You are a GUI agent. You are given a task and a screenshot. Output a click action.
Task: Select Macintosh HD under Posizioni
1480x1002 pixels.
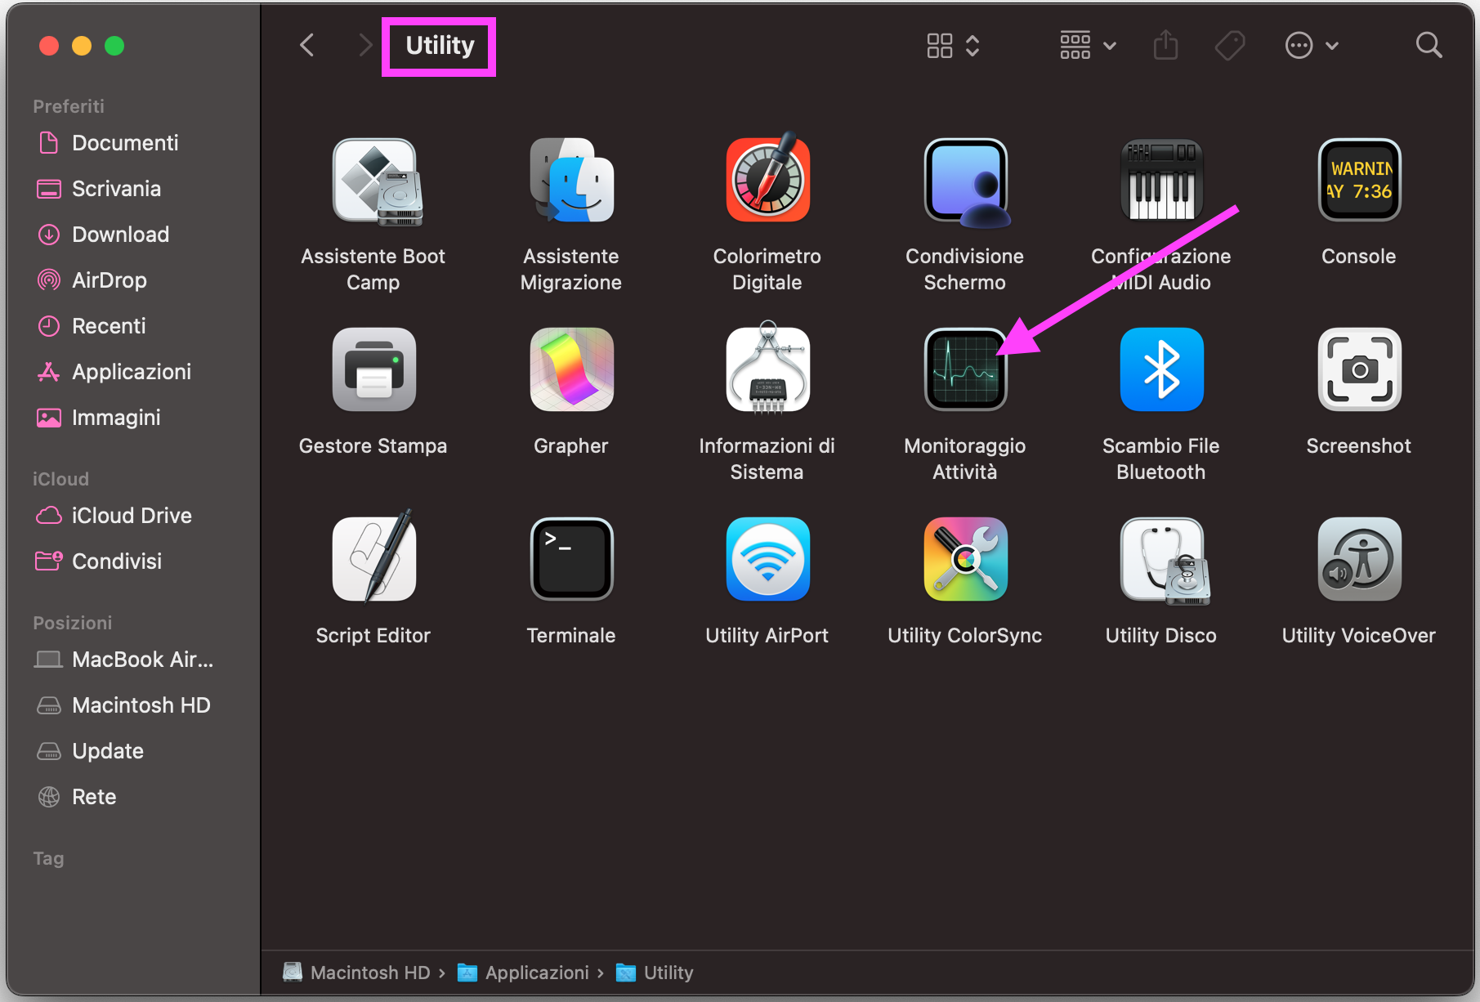pos(141,705)
